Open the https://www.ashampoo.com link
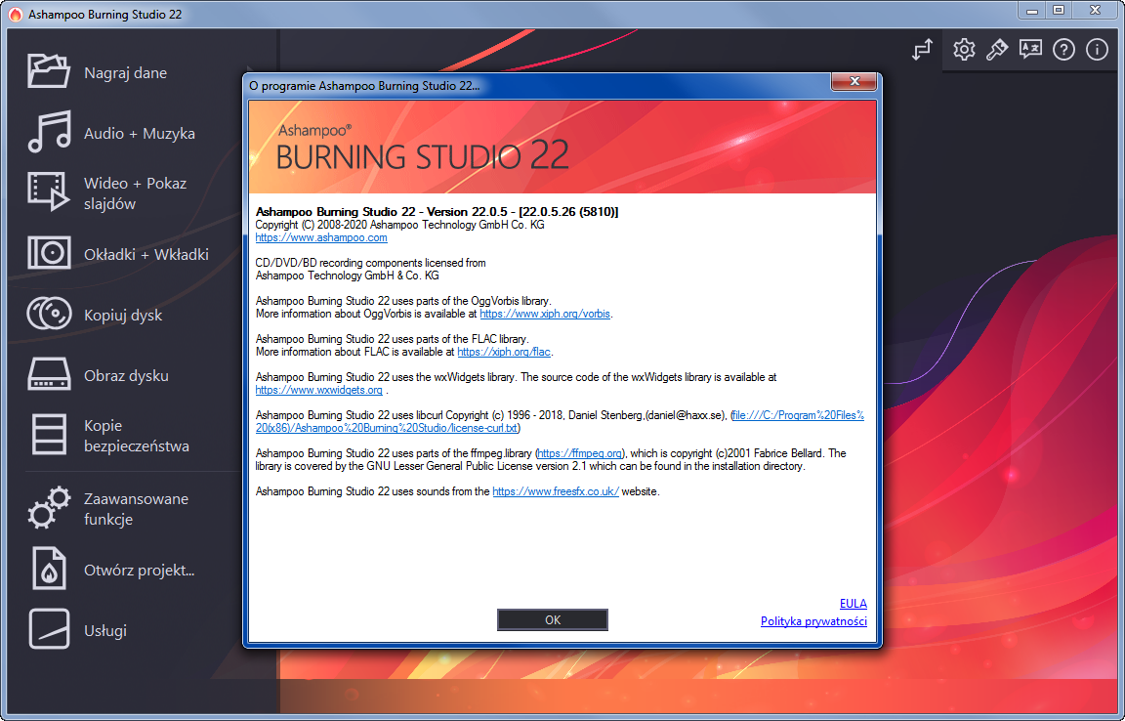The image size is (1125, 721). click(x=320, y=237)
